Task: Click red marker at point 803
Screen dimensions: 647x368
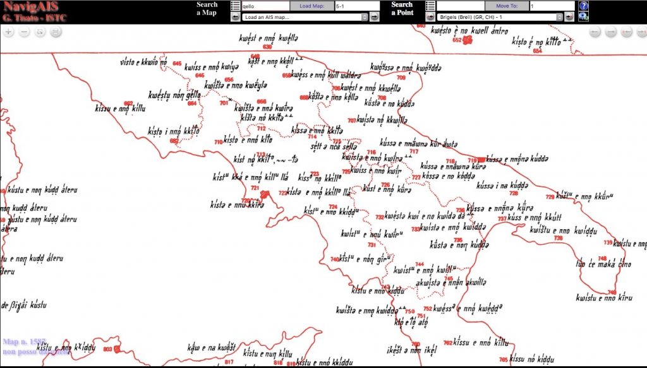Action: [118, 349]
